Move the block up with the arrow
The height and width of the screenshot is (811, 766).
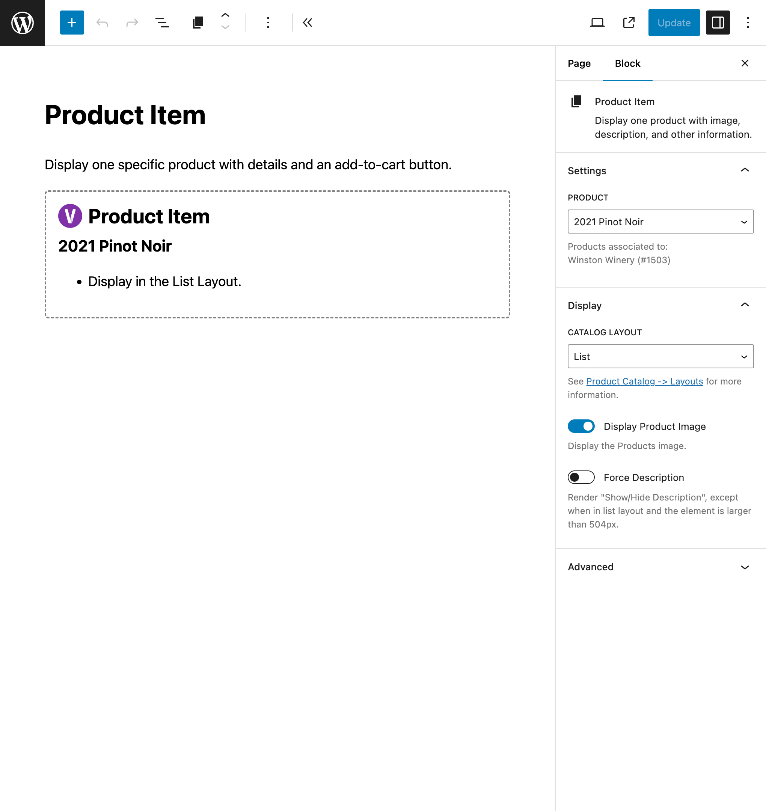[225, 15]
